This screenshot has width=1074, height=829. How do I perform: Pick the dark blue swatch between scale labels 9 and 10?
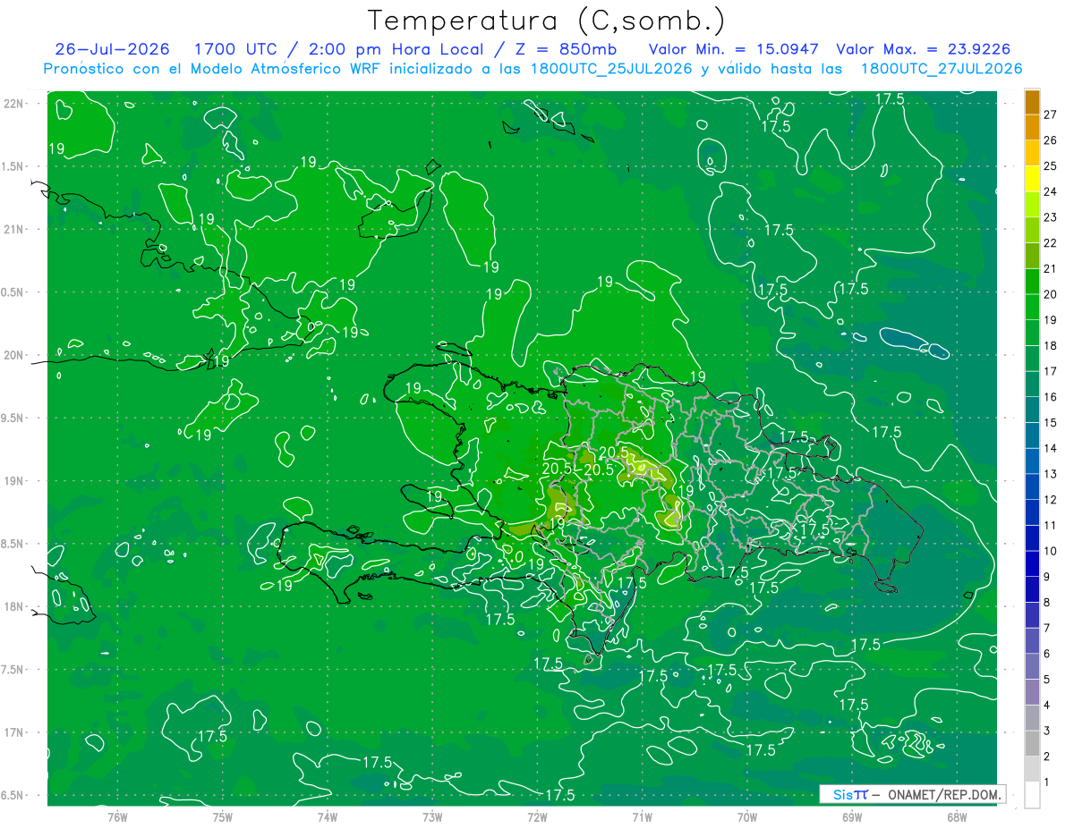pos(1032,564)
